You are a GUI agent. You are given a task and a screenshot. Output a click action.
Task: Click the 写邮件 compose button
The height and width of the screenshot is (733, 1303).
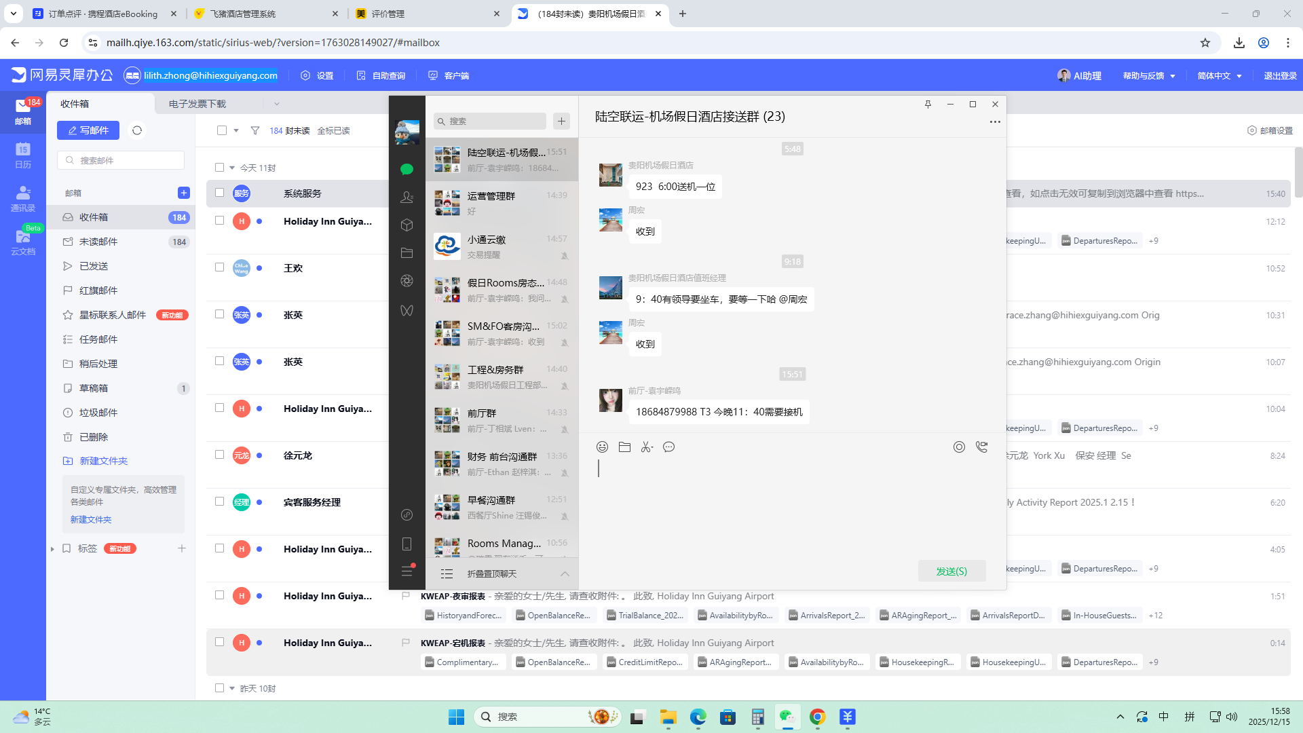coord(88,130)
